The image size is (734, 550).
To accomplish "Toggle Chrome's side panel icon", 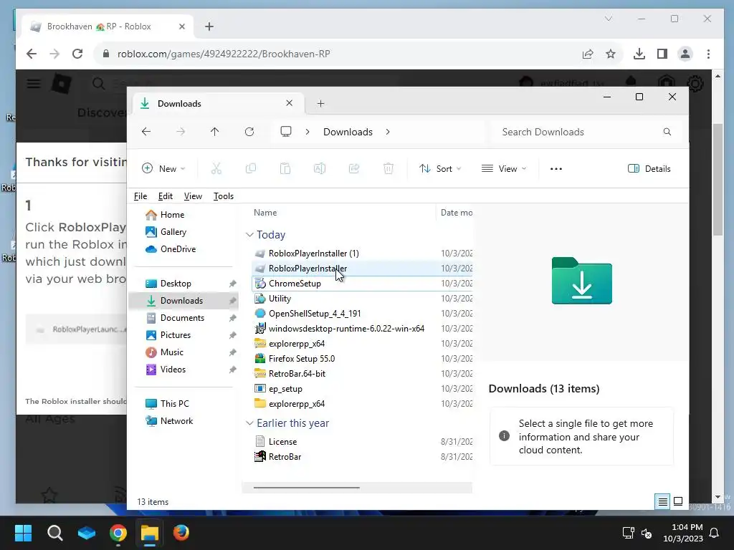I will point(662,54).
